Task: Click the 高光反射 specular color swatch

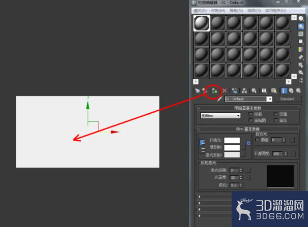Action: tap(232, 154)
